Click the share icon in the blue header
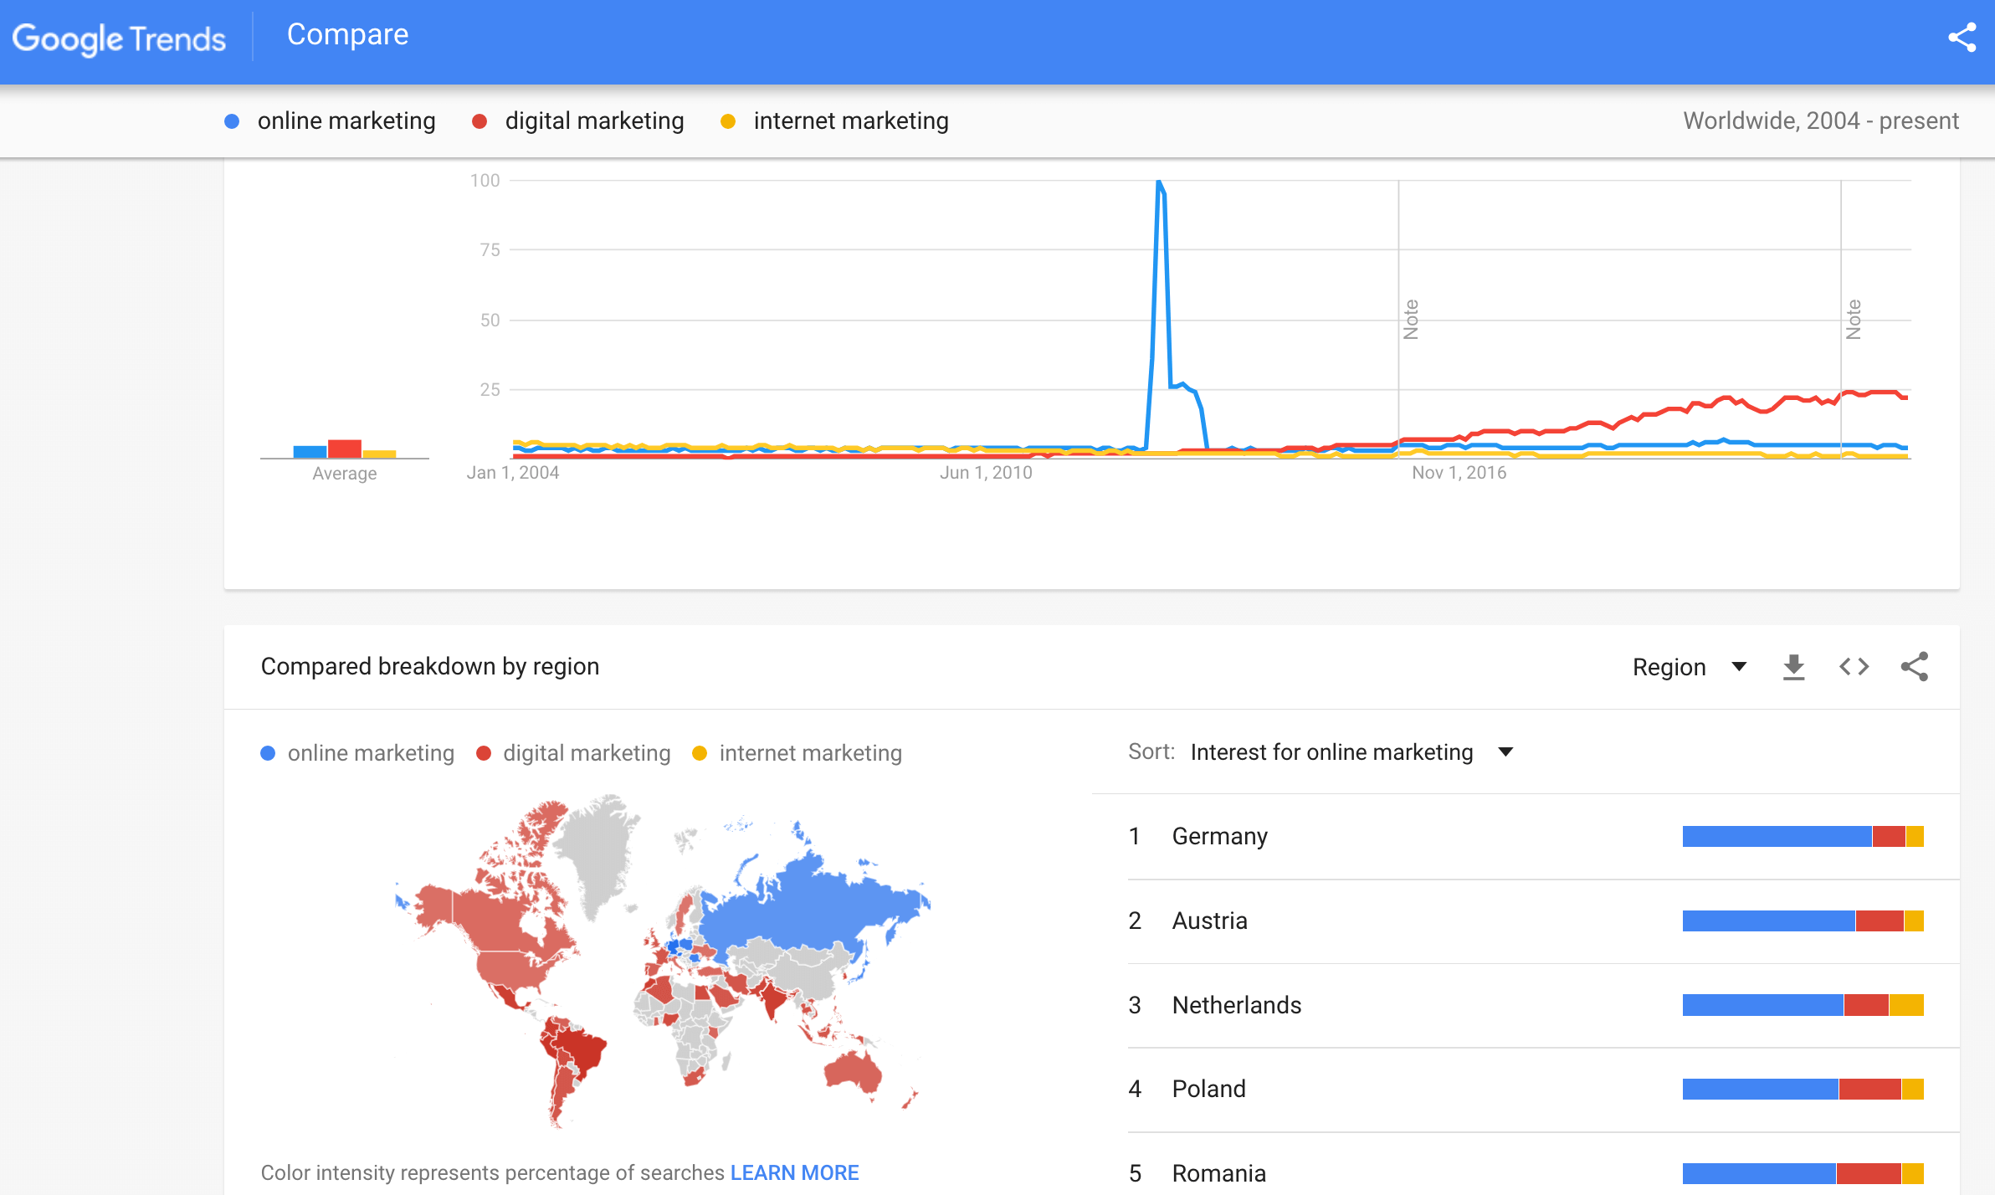1995x1195 pixels. (1962, 38)
